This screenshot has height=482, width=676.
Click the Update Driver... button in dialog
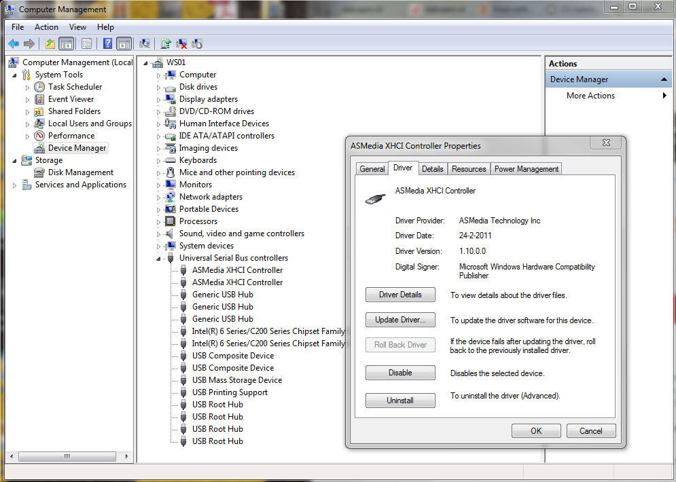pos(401,320)
